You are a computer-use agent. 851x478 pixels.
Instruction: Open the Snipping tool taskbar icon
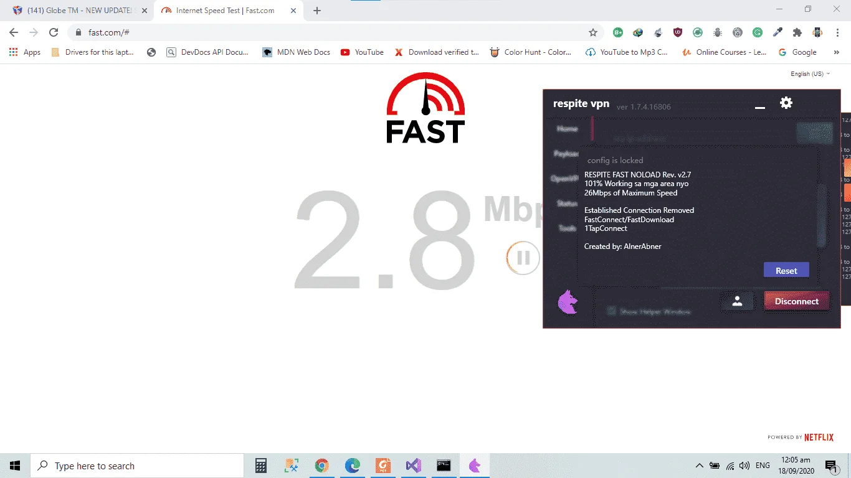coord(292,466)
